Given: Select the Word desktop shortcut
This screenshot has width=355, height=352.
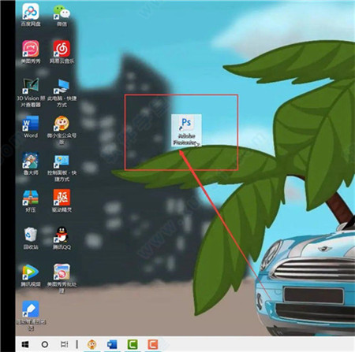Looking at the screenshot, I should 31,127.
